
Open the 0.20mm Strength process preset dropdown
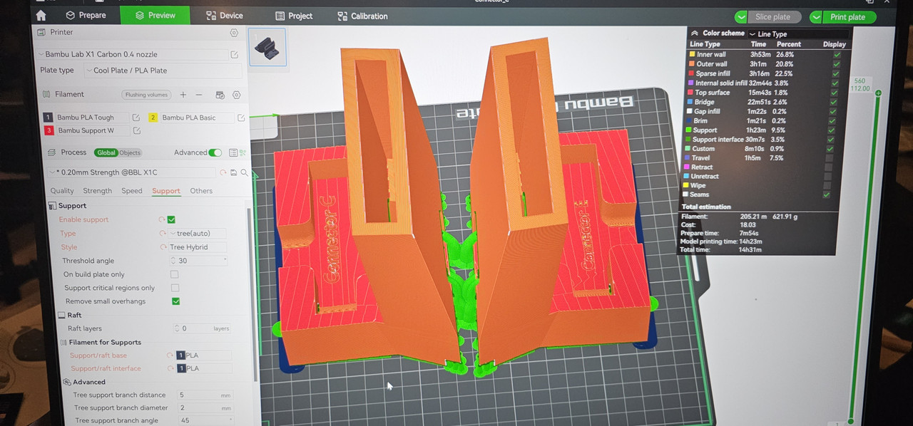click(131, 172)
